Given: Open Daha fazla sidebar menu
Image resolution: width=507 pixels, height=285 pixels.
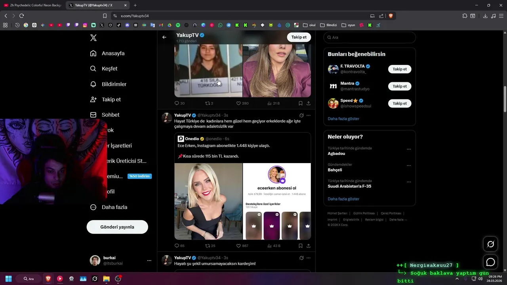Looking at the screenshot, I should (109, 207).
